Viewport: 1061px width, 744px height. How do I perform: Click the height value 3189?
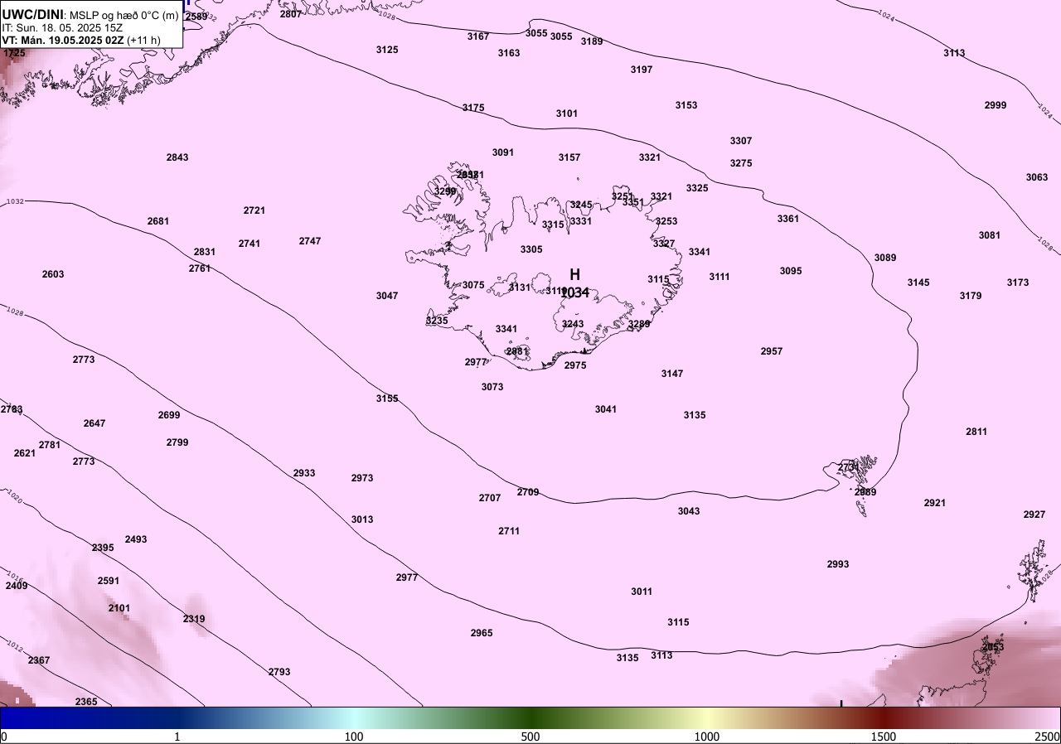tap(592, 41)
